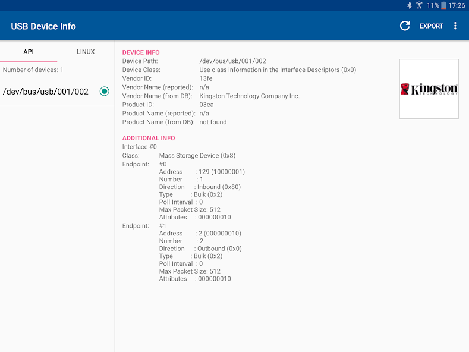Switch to the API tab
This screenshot has width=469, height=352.
[29, 52]
